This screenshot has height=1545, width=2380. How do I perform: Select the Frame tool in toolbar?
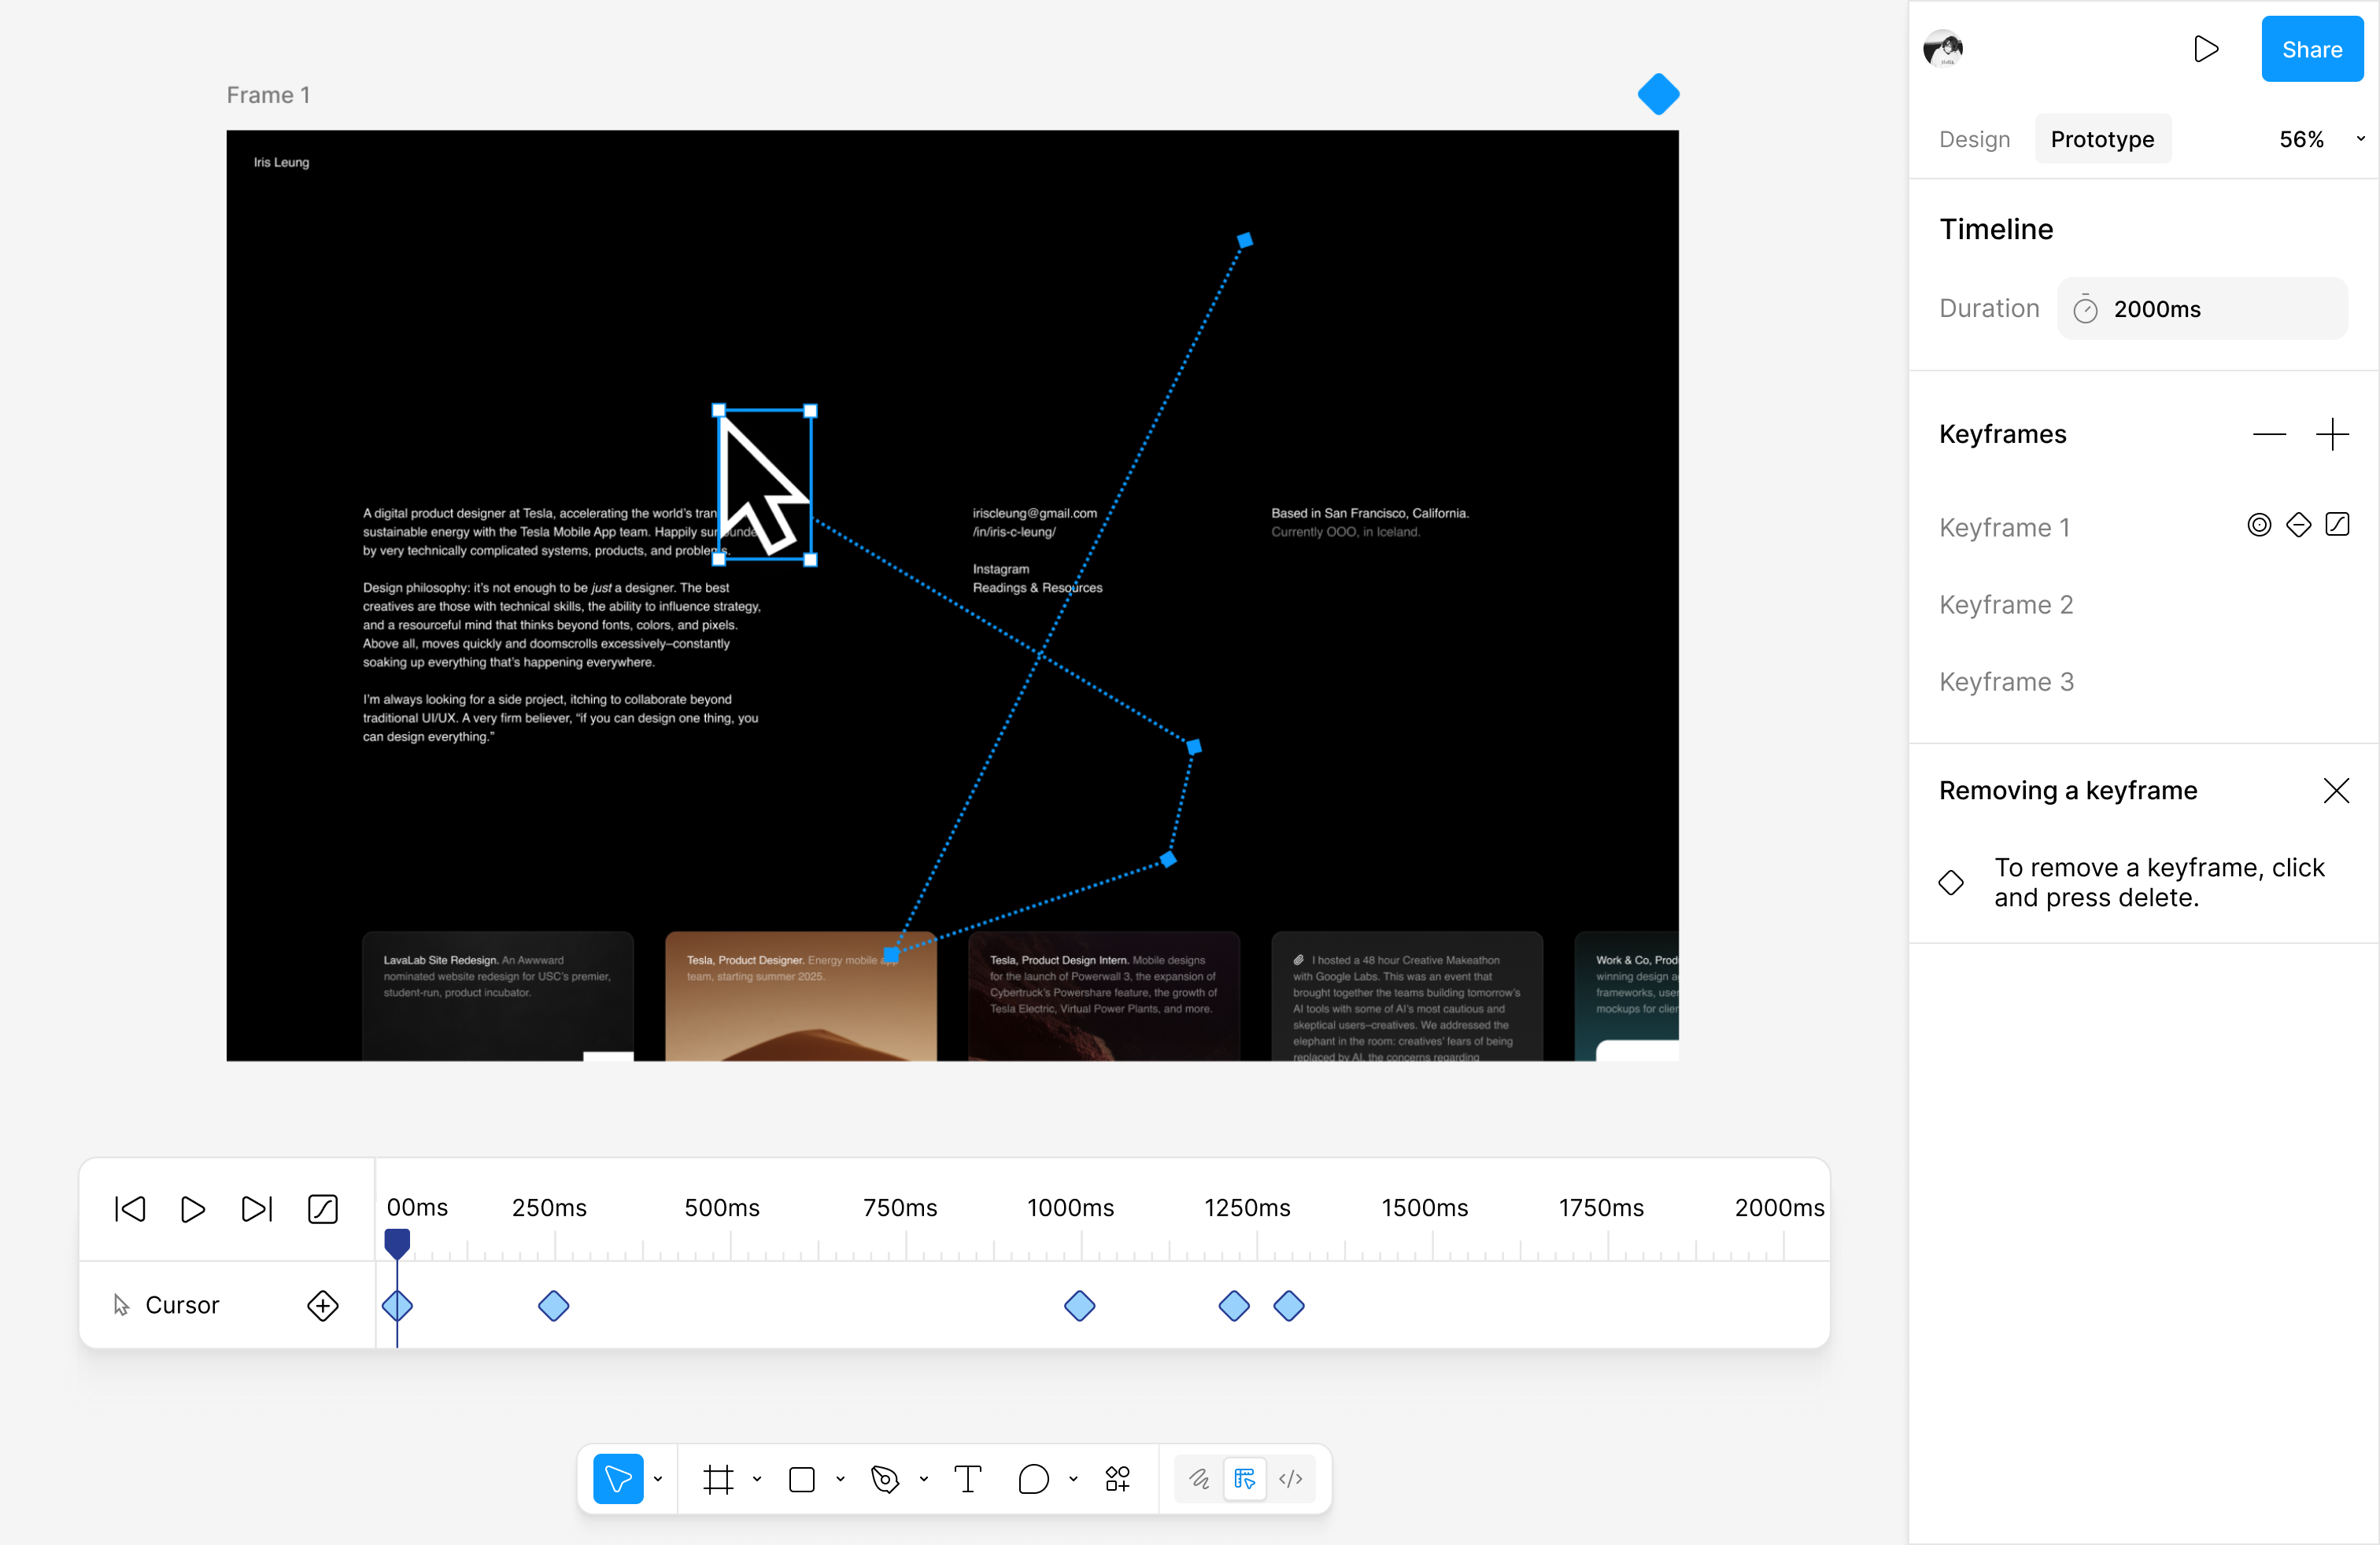(718, 1478)
